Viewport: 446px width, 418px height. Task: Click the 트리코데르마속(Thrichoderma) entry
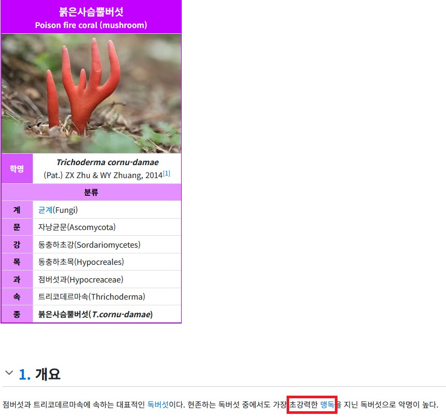point(91,296)
